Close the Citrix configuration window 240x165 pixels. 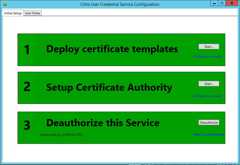[232, 3]
